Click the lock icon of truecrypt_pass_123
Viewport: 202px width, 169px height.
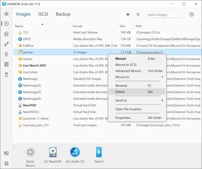pyautogui.click(x=20, y=125)
